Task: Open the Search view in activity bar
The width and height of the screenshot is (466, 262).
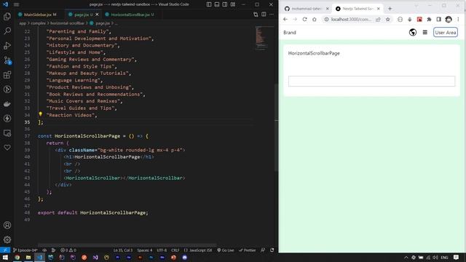Action: [x=7, y=31]
